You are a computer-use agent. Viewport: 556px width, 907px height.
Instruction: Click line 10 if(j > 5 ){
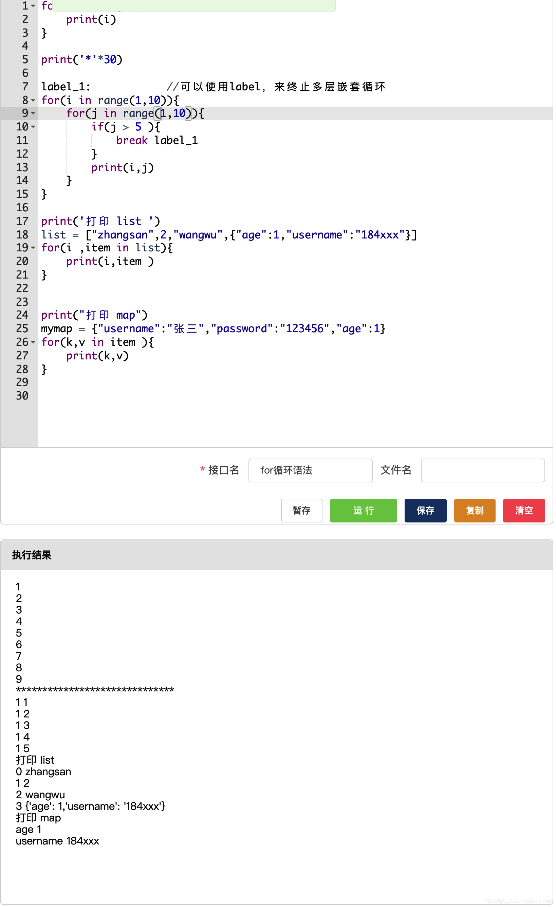tap(126, 127)
